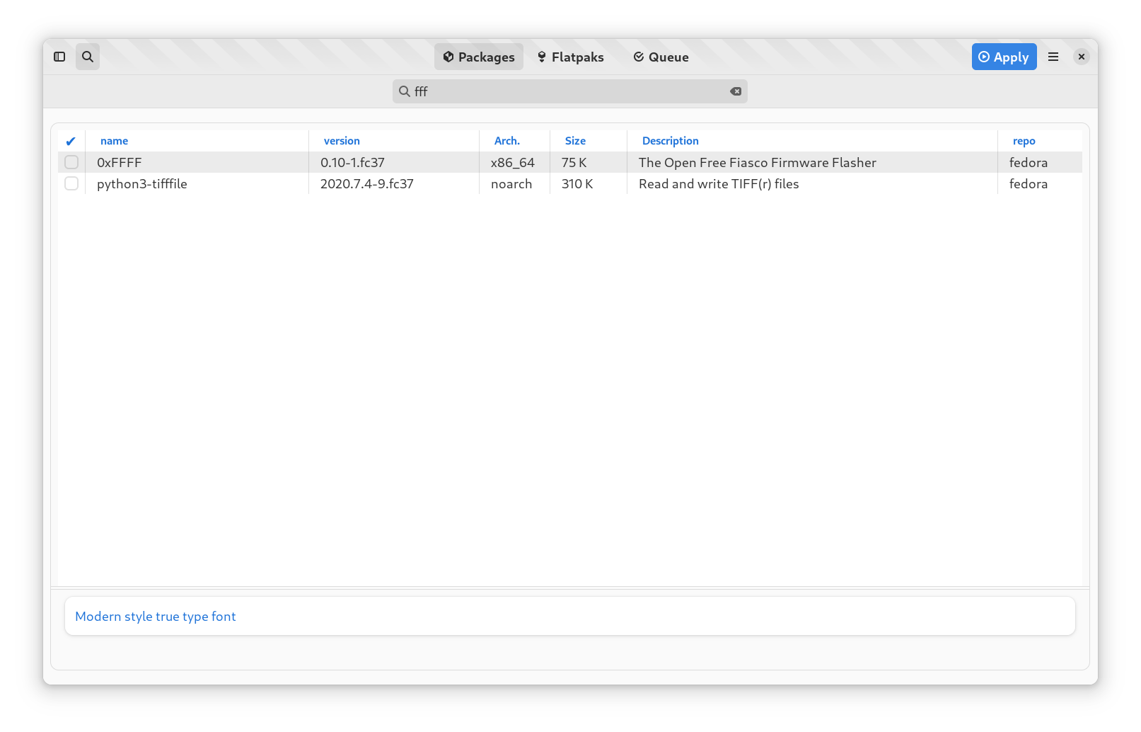Toggle the sidebar panel icon
1141x732 pixels.
(x=59, y=57)
